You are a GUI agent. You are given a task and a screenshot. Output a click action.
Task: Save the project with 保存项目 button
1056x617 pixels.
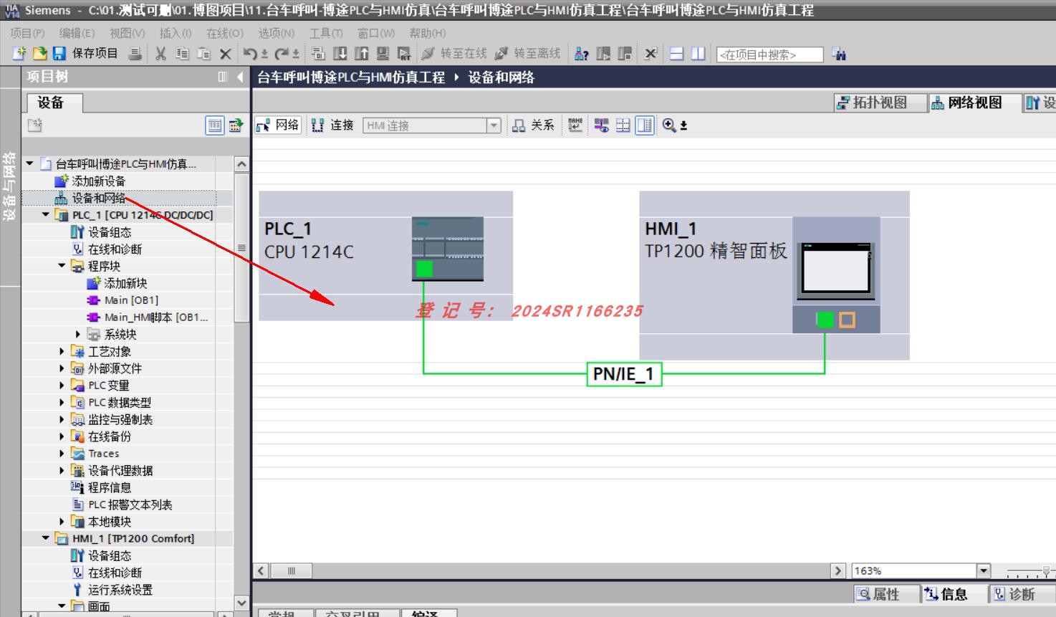tap(85, 54)
